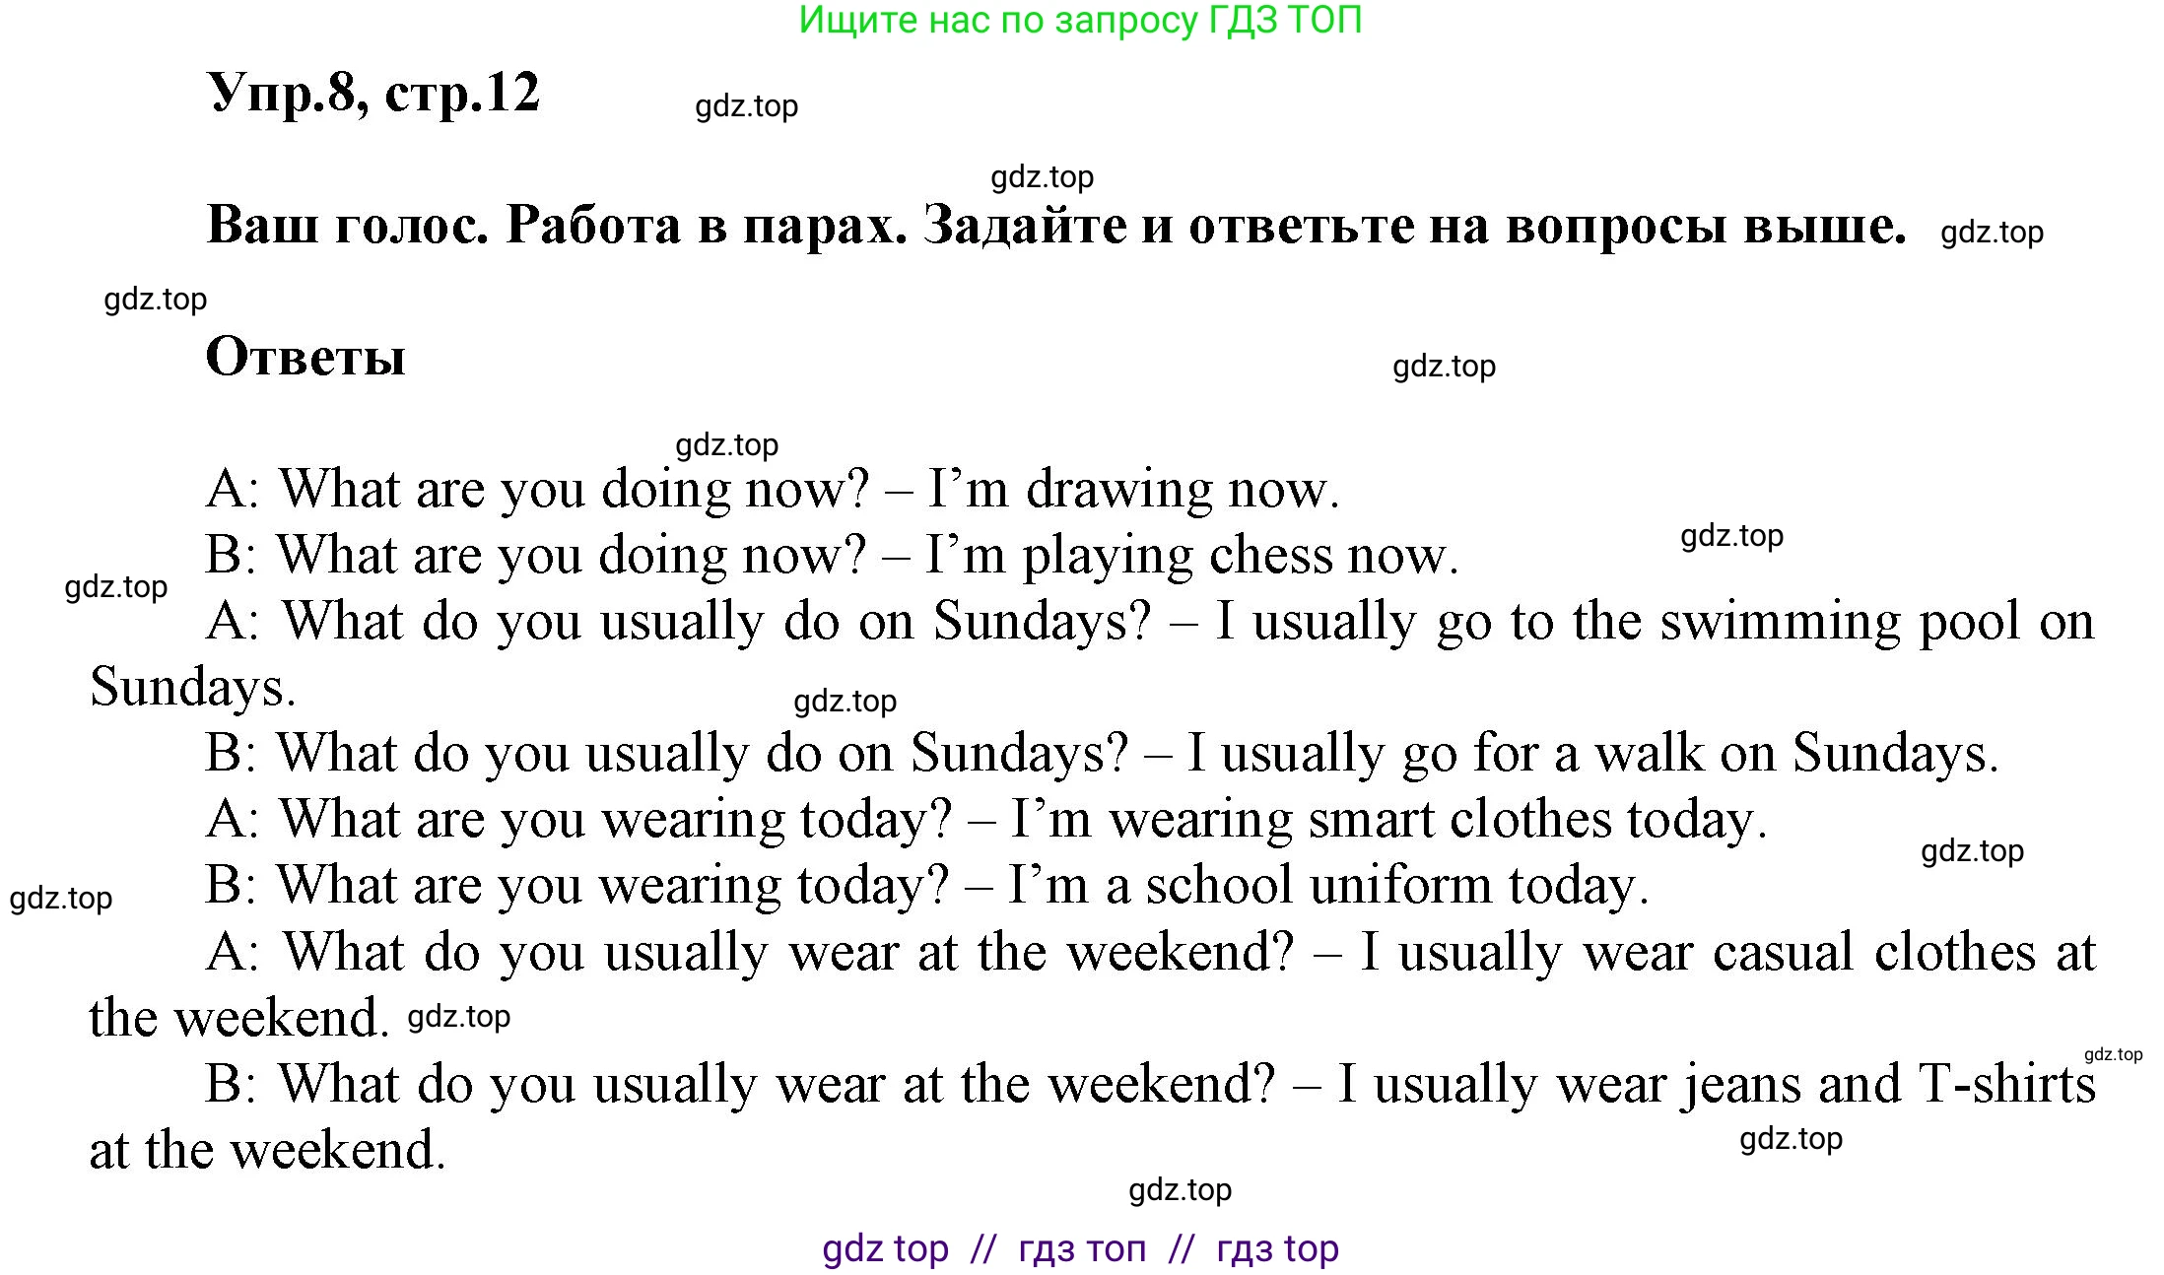Click the gdz.top watermark beside "Упр.8, стр.12"
This screenshot has width=2164, height=1275.
pos(746,106)
